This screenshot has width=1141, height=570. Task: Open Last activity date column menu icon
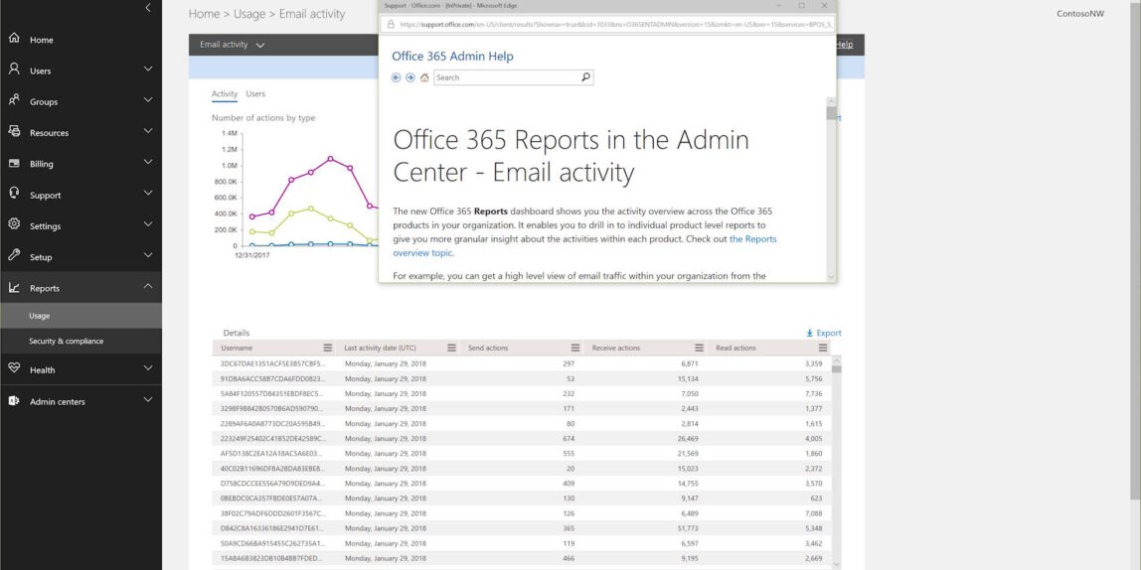451,348
